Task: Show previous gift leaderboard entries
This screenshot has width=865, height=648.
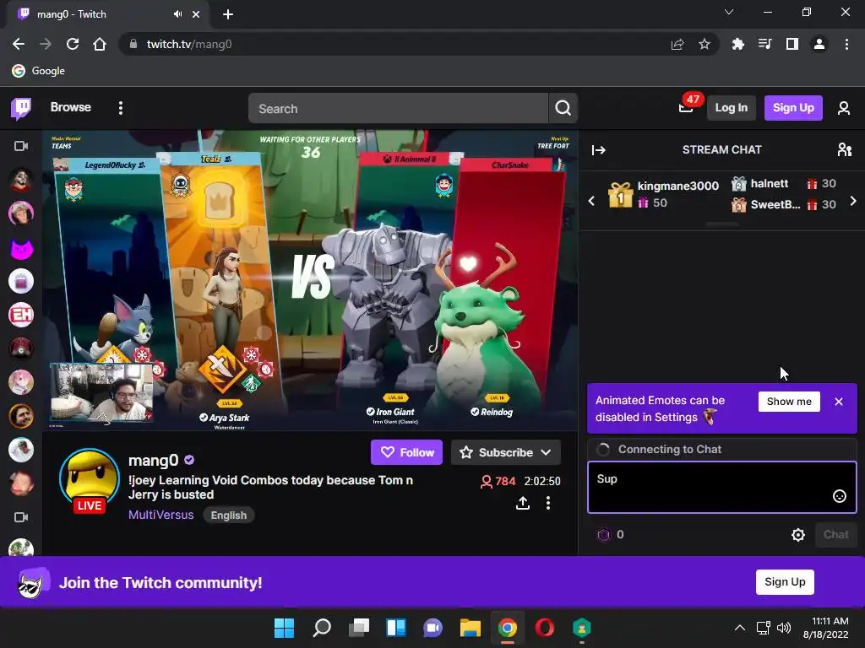Action: click(x=591, y=201)
